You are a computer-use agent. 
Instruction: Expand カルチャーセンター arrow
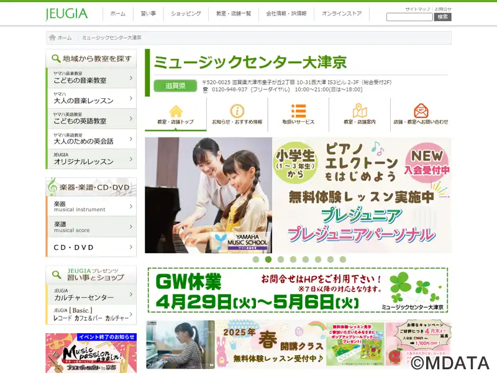tap(131, 294)
